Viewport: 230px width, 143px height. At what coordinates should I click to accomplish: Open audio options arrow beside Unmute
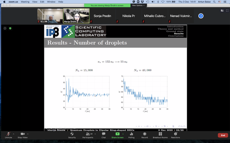[14, 134]
